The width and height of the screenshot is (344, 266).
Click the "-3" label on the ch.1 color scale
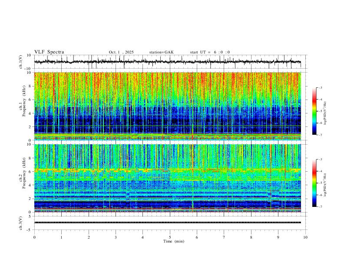[x=320, y=87]
